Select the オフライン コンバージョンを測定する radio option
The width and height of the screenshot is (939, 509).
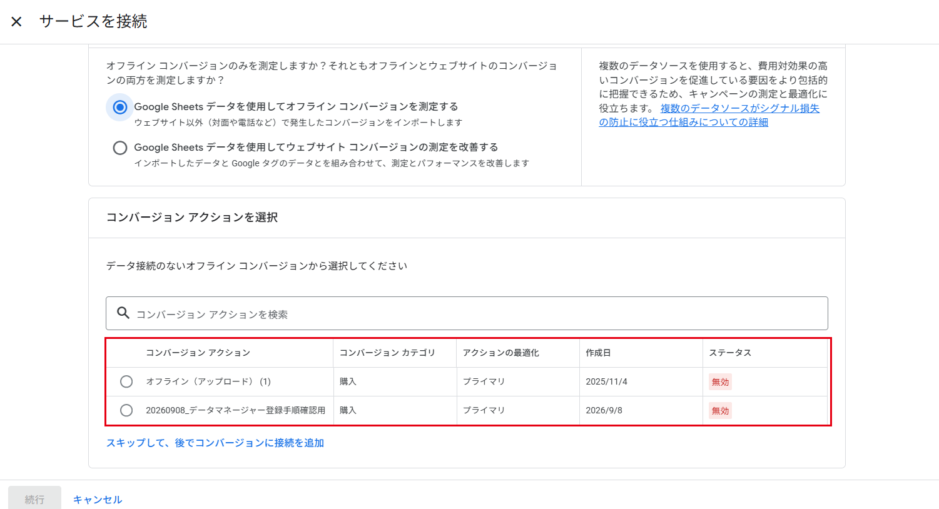tap(119, 107)
